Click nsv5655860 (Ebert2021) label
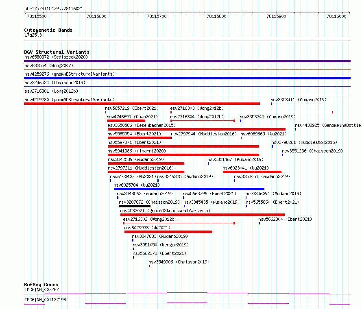Viewport: 362px width, 309px height. (x=273, y=202)
